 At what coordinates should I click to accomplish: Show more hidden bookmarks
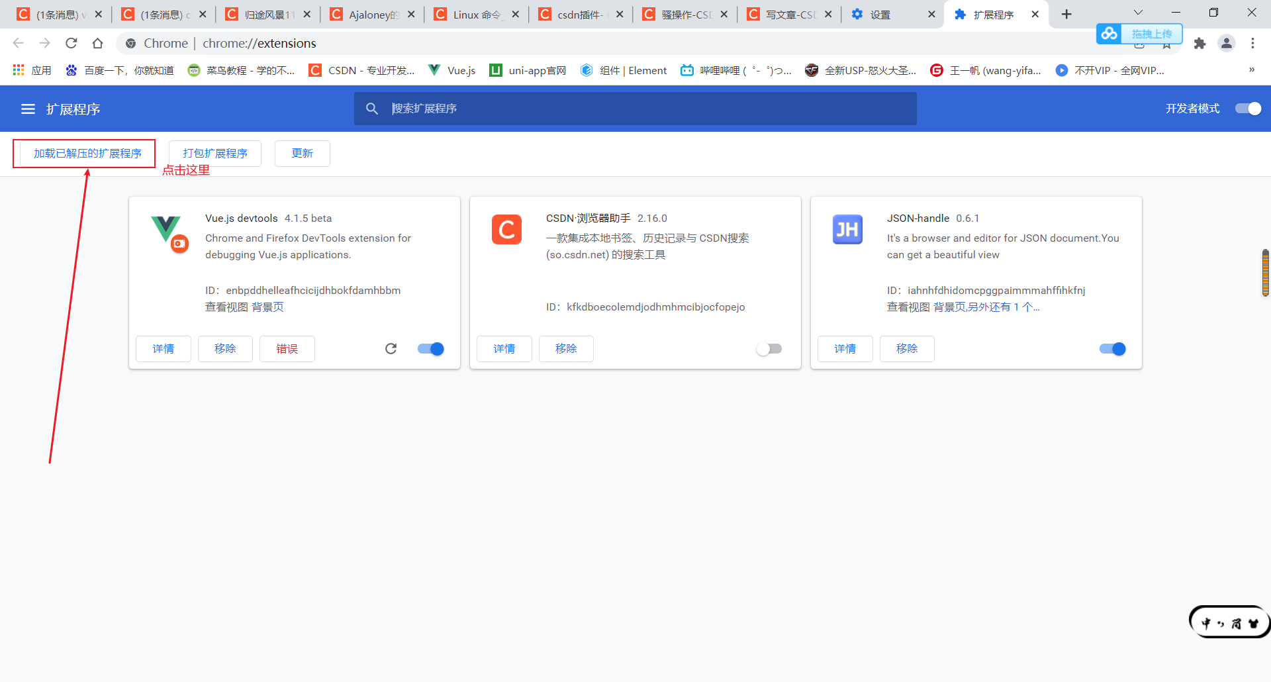pyautogui.click(x=1252, y=70)
